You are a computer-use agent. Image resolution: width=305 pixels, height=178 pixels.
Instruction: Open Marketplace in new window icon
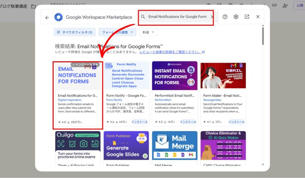pyautogui.click(x=247, y=17)
